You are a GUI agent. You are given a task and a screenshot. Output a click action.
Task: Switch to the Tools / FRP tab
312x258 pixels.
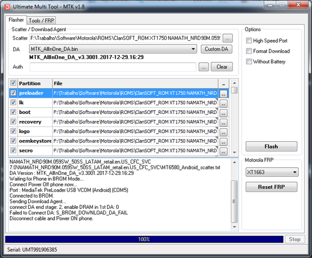[x=41, y=20]
